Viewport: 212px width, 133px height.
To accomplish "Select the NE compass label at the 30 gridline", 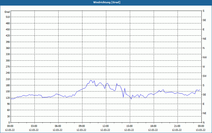I will coord(204,113).
